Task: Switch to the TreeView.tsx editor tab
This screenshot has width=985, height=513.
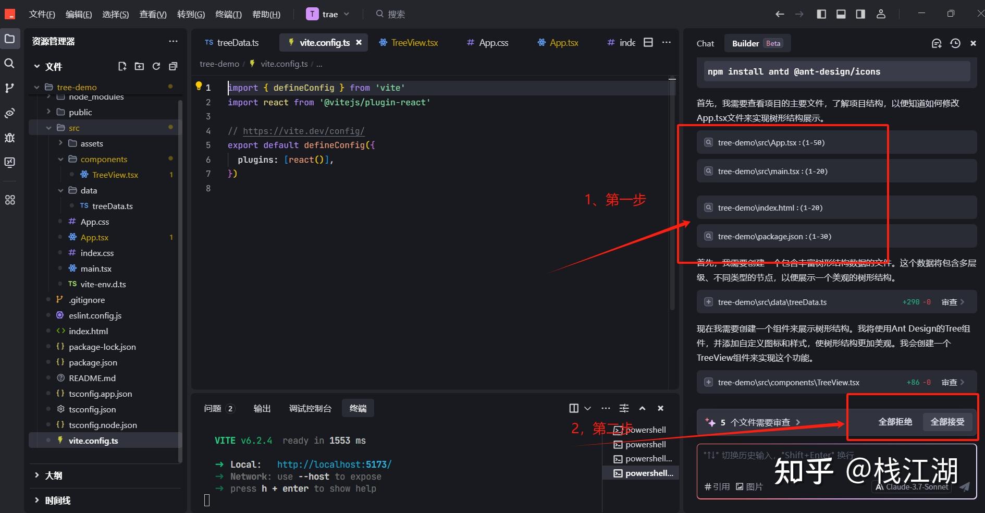Action: (409, 43)
